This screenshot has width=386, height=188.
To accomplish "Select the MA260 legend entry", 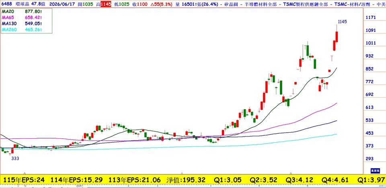I will 22,30.
